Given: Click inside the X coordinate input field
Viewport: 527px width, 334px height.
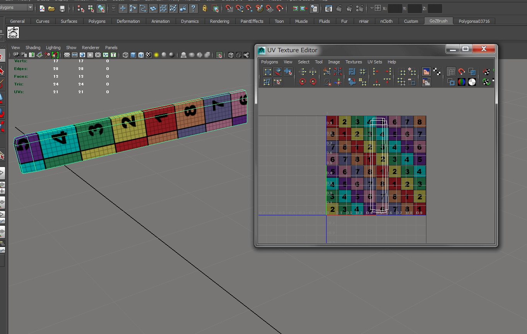Looking at the screenshot, I should [x=395, y=8].
